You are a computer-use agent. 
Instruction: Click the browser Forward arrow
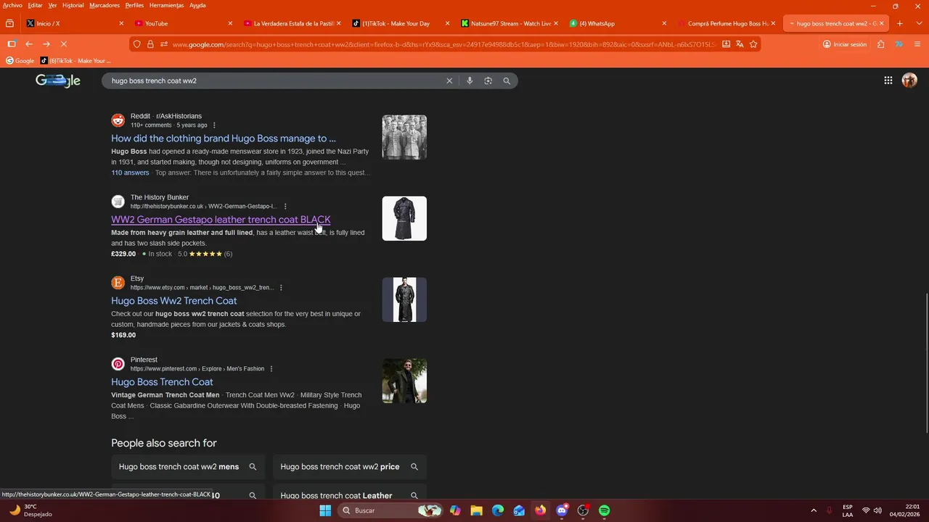coord(46,44)
